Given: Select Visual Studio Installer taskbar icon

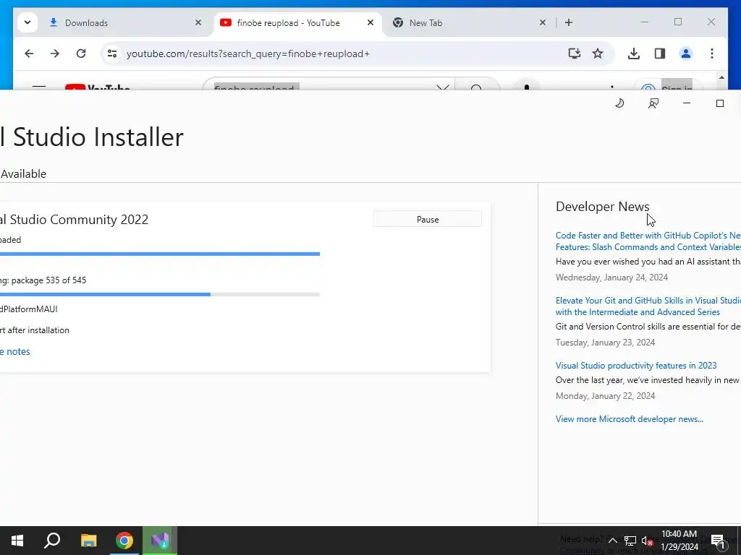Looking at the screenshot, I should coord(160,541).
